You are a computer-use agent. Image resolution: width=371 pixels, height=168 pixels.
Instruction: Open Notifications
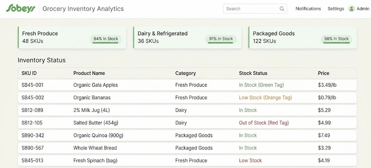click(x=308, y=9)
